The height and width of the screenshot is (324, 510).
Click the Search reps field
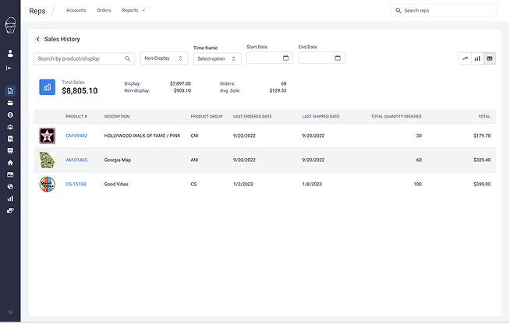tap(444, 11)
